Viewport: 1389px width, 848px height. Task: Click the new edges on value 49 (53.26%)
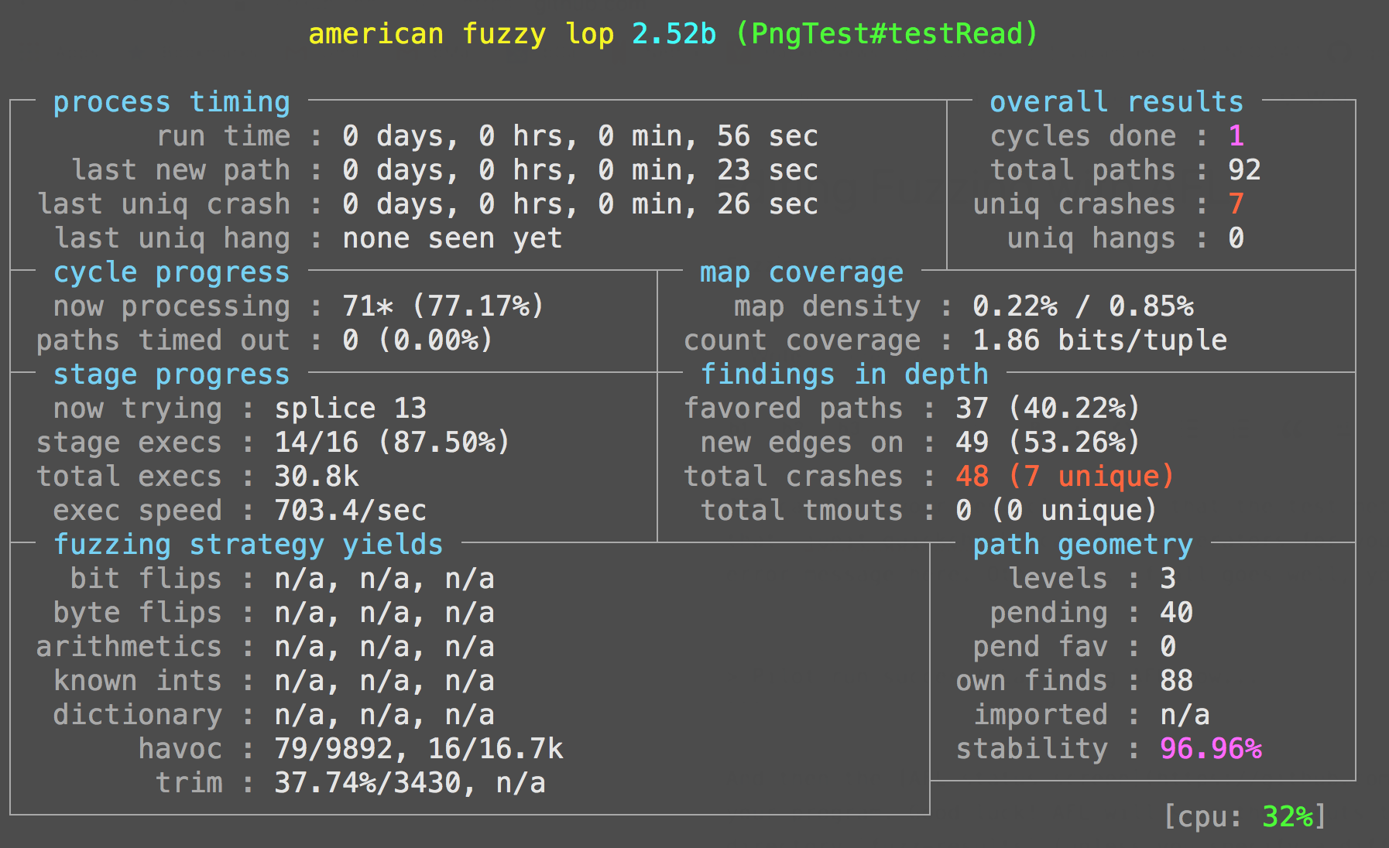point(1048,443)
